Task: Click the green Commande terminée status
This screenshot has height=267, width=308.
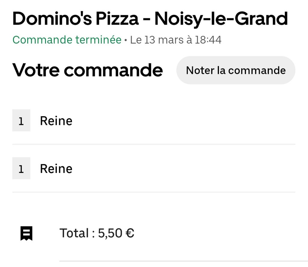Action: (x=67, y=40)
